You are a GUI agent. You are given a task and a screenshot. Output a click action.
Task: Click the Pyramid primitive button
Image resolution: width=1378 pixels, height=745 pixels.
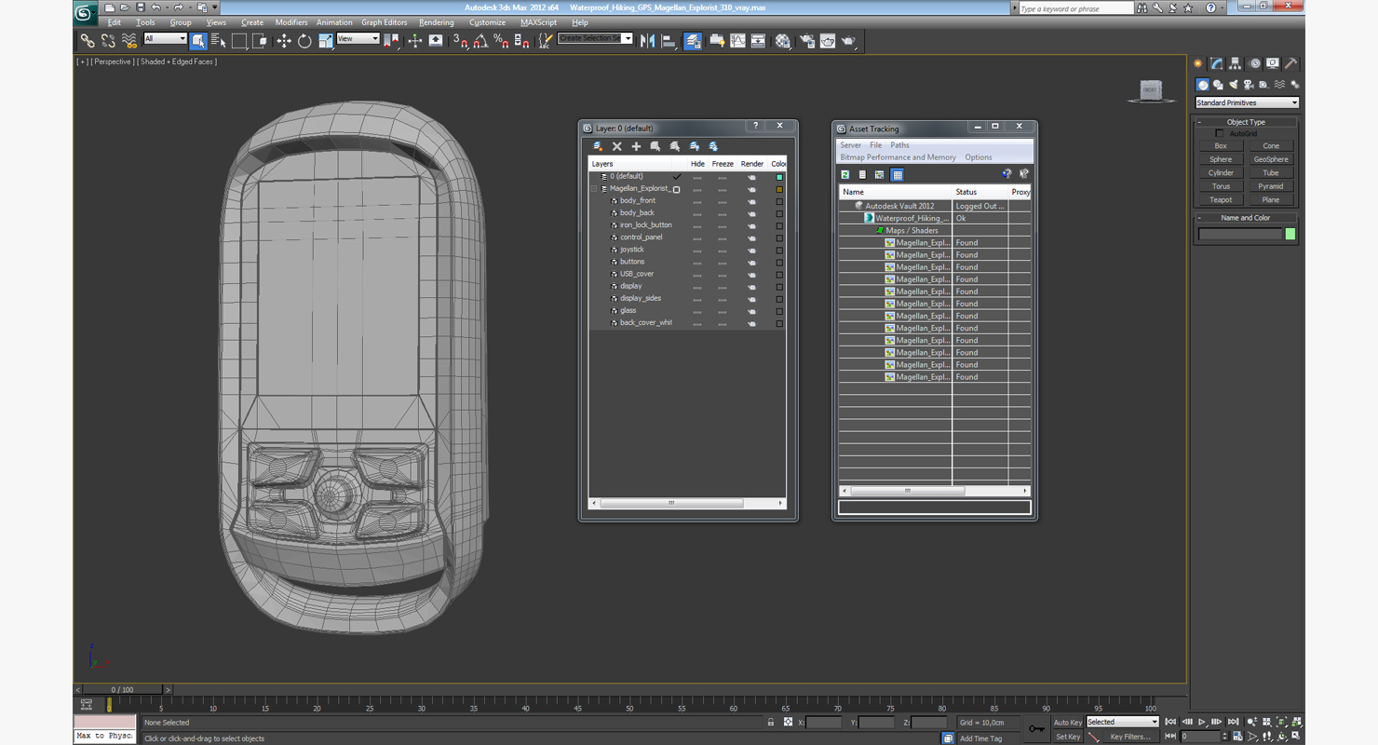[x=1271, y=186]
